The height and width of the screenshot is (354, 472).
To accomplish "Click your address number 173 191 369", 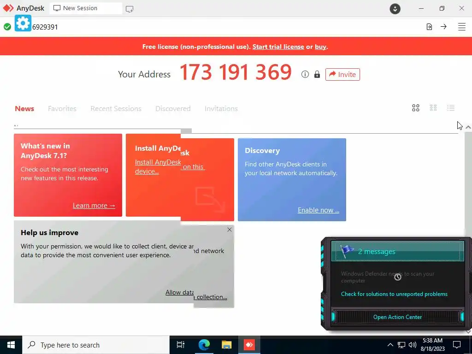I will (x=236, y=72).
